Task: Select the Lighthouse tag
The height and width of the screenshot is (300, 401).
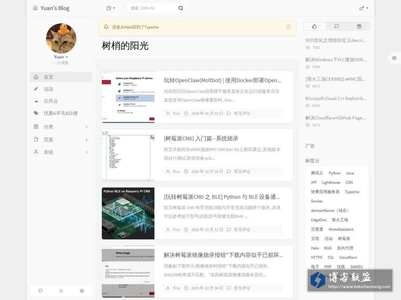Action: 331,182
